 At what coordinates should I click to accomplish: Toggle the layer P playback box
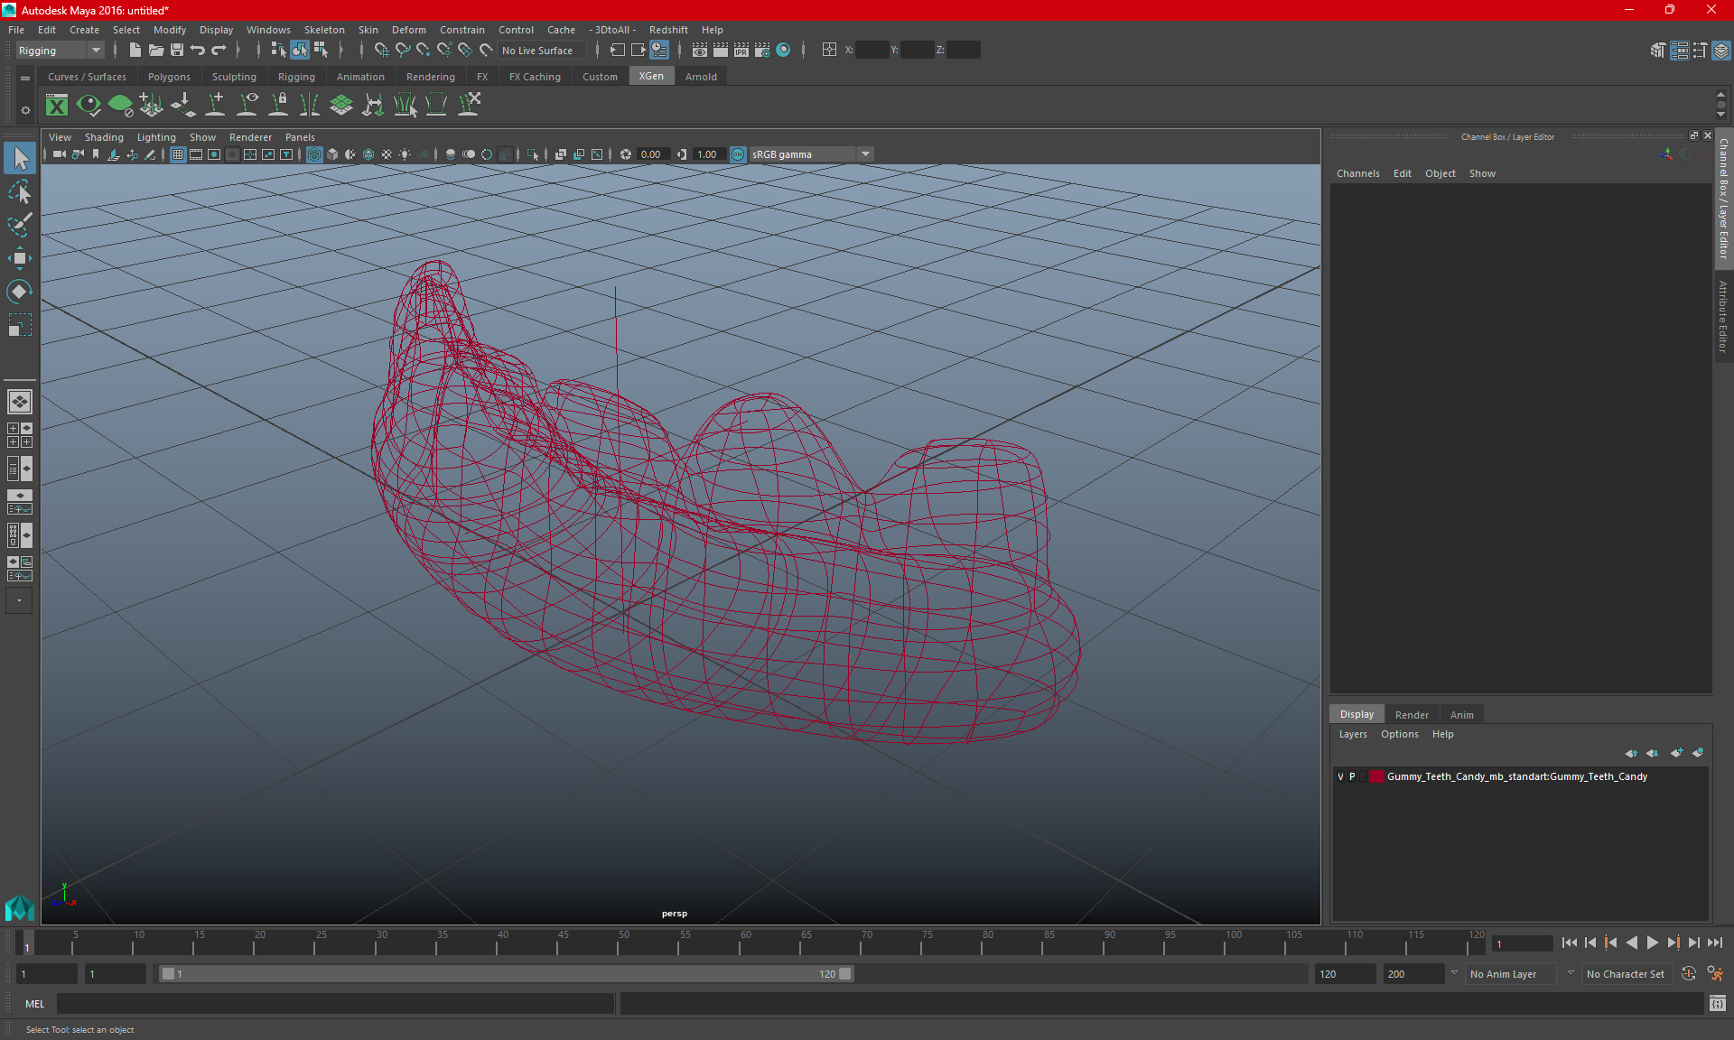[x=1352, y=776]
